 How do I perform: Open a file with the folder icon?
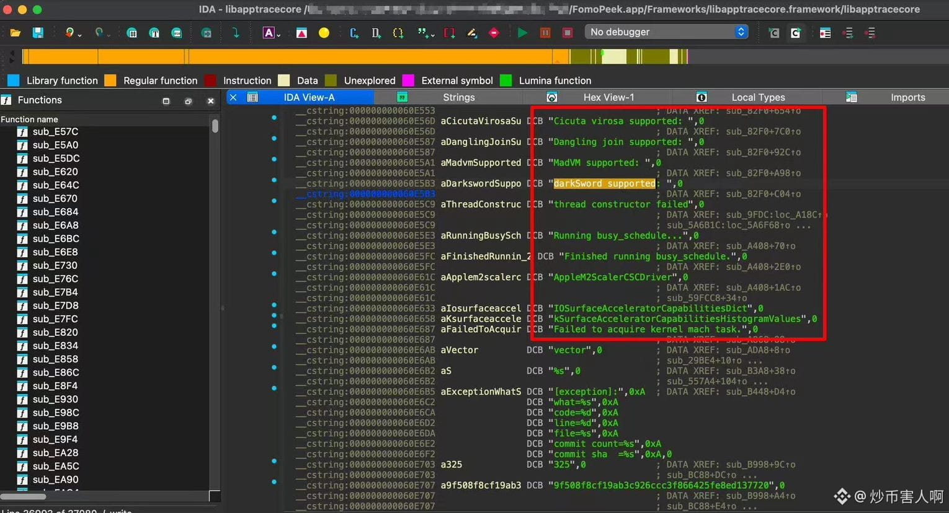tap(16, 32)
